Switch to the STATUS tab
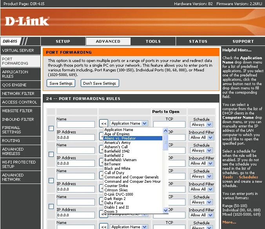The width and height of the screenshot is (265, 229). (198, 41)
